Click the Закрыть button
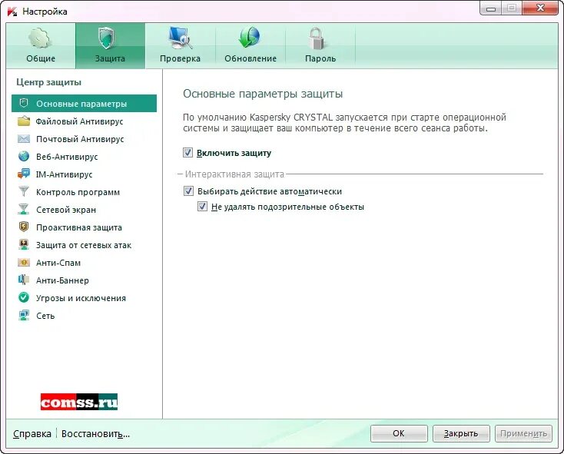This screenshot has width=564, height=454. tap(461, 433)
